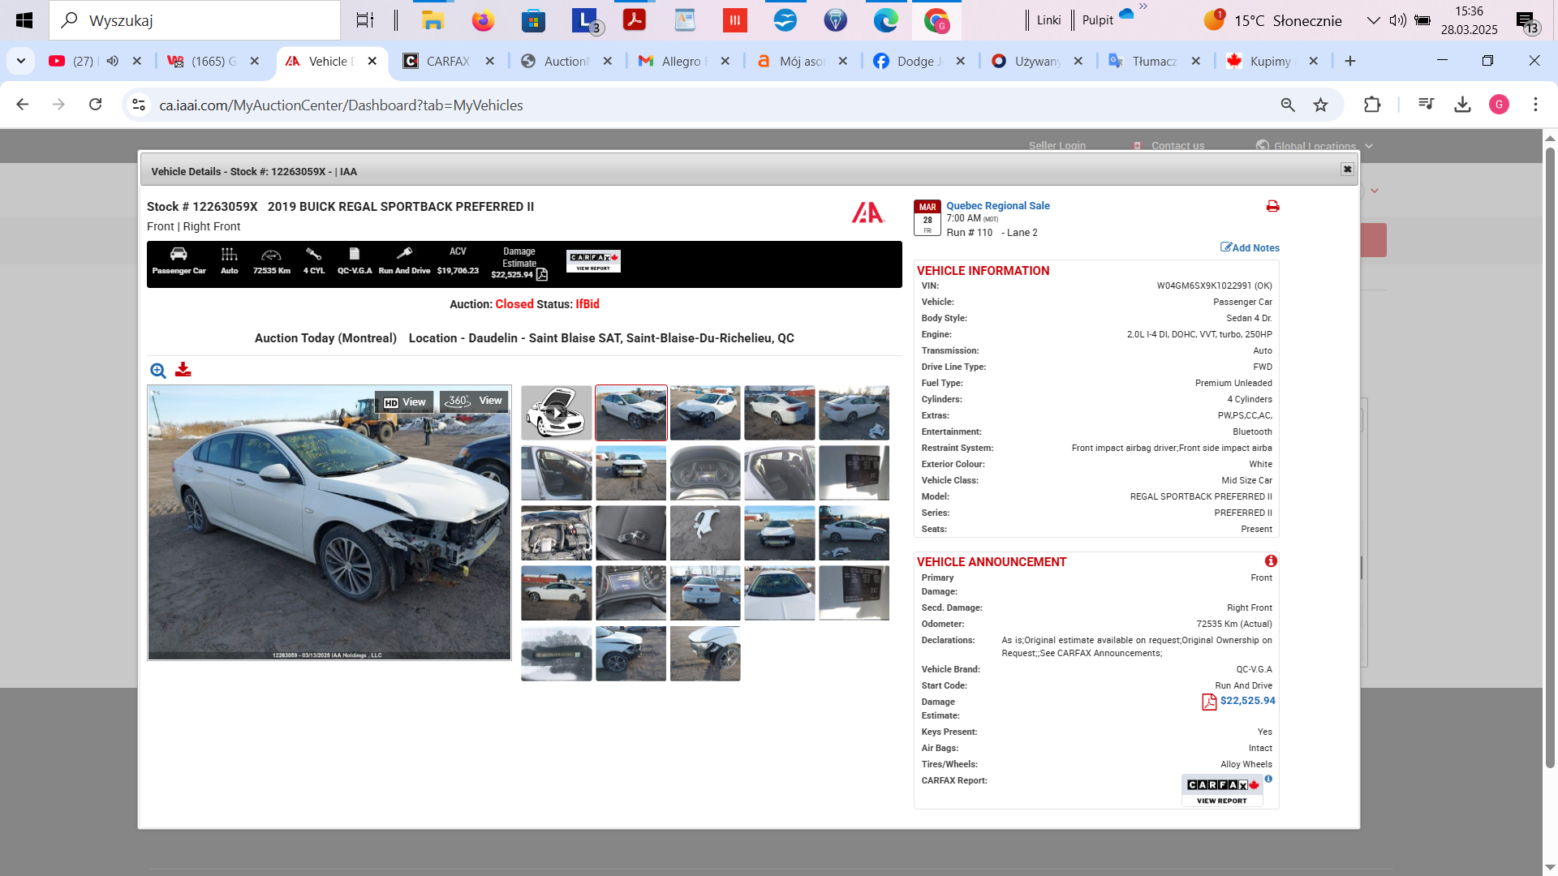Open site information icon in address bar

(x=139, y=105)
